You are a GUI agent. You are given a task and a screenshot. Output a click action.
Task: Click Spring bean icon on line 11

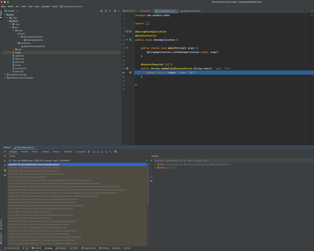click(130, 40)
